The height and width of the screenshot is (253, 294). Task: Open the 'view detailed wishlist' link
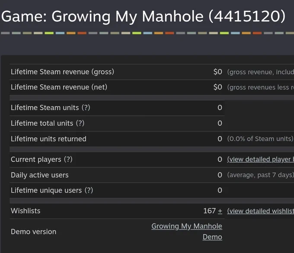point(260,211)
